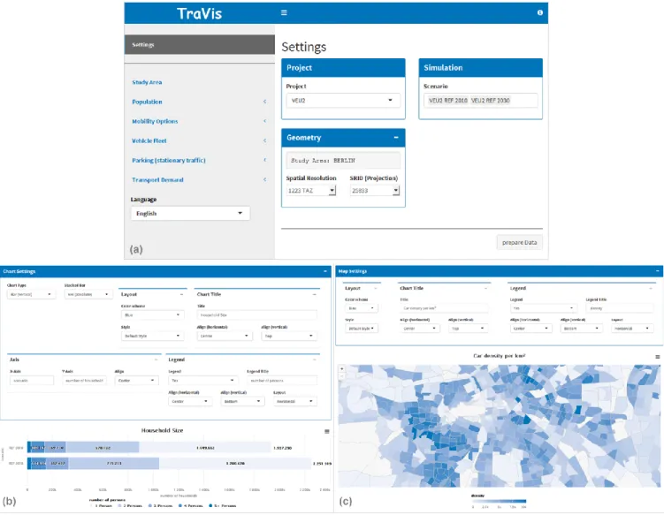Open the Language English dropdown
The width and height of the screenshot is (664, 515).
[191, 213]
